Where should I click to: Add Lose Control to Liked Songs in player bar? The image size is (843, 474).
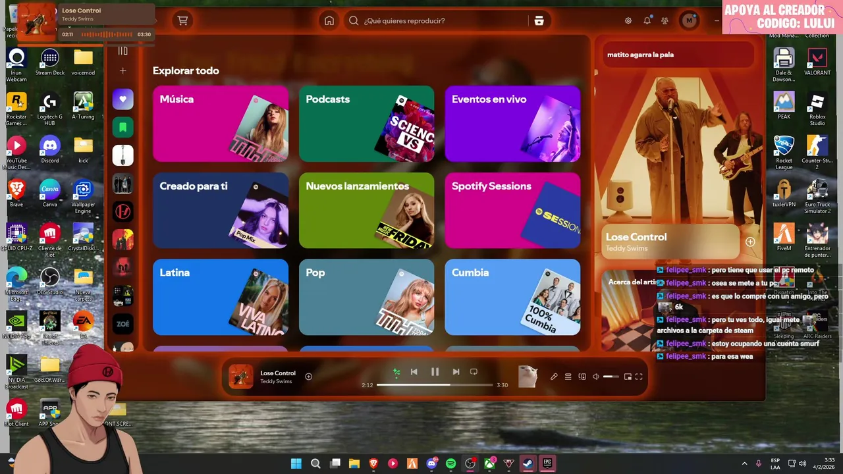(x=308, y=377)
